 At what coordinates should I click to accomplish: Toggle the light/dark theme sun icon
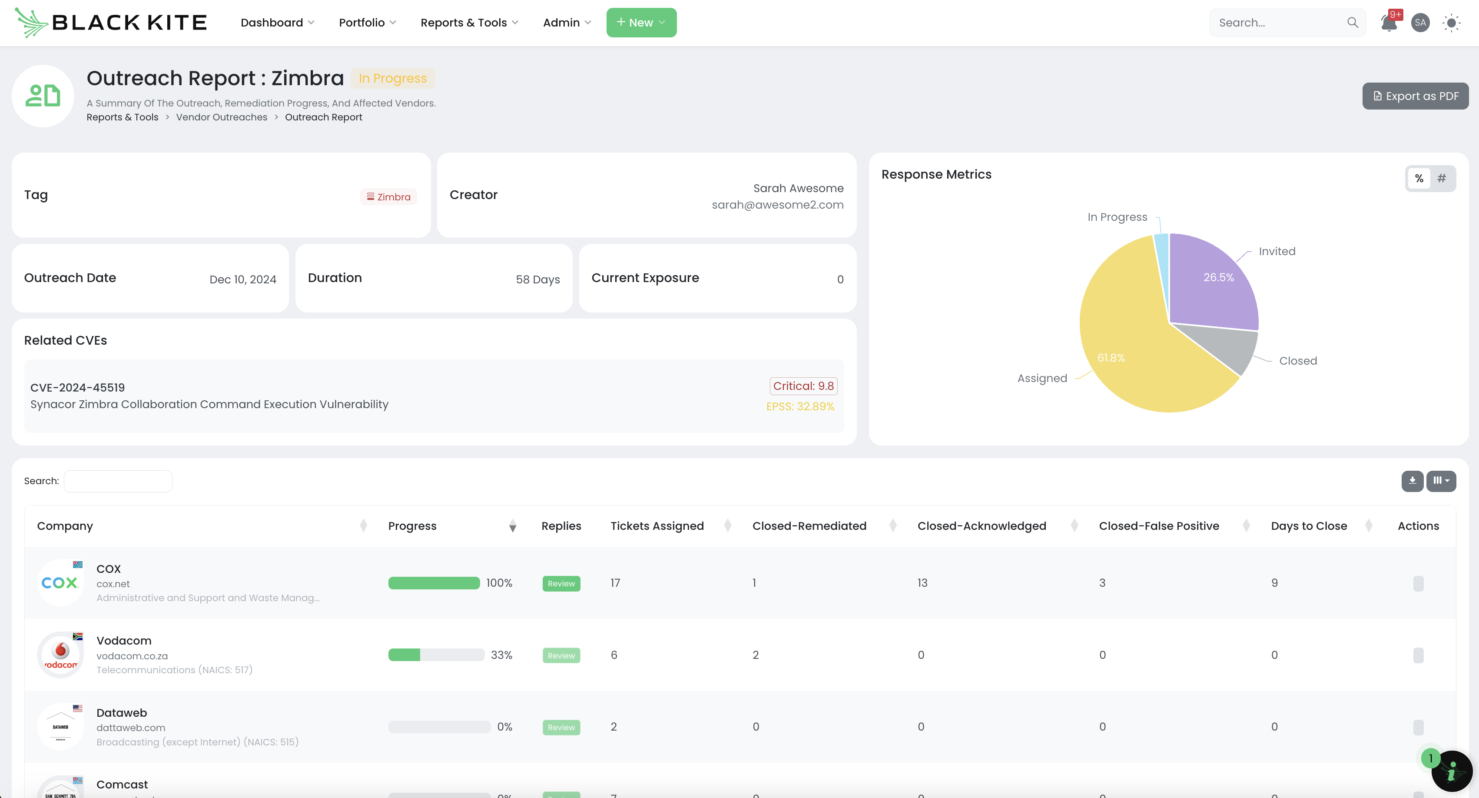click(1452, 23)
